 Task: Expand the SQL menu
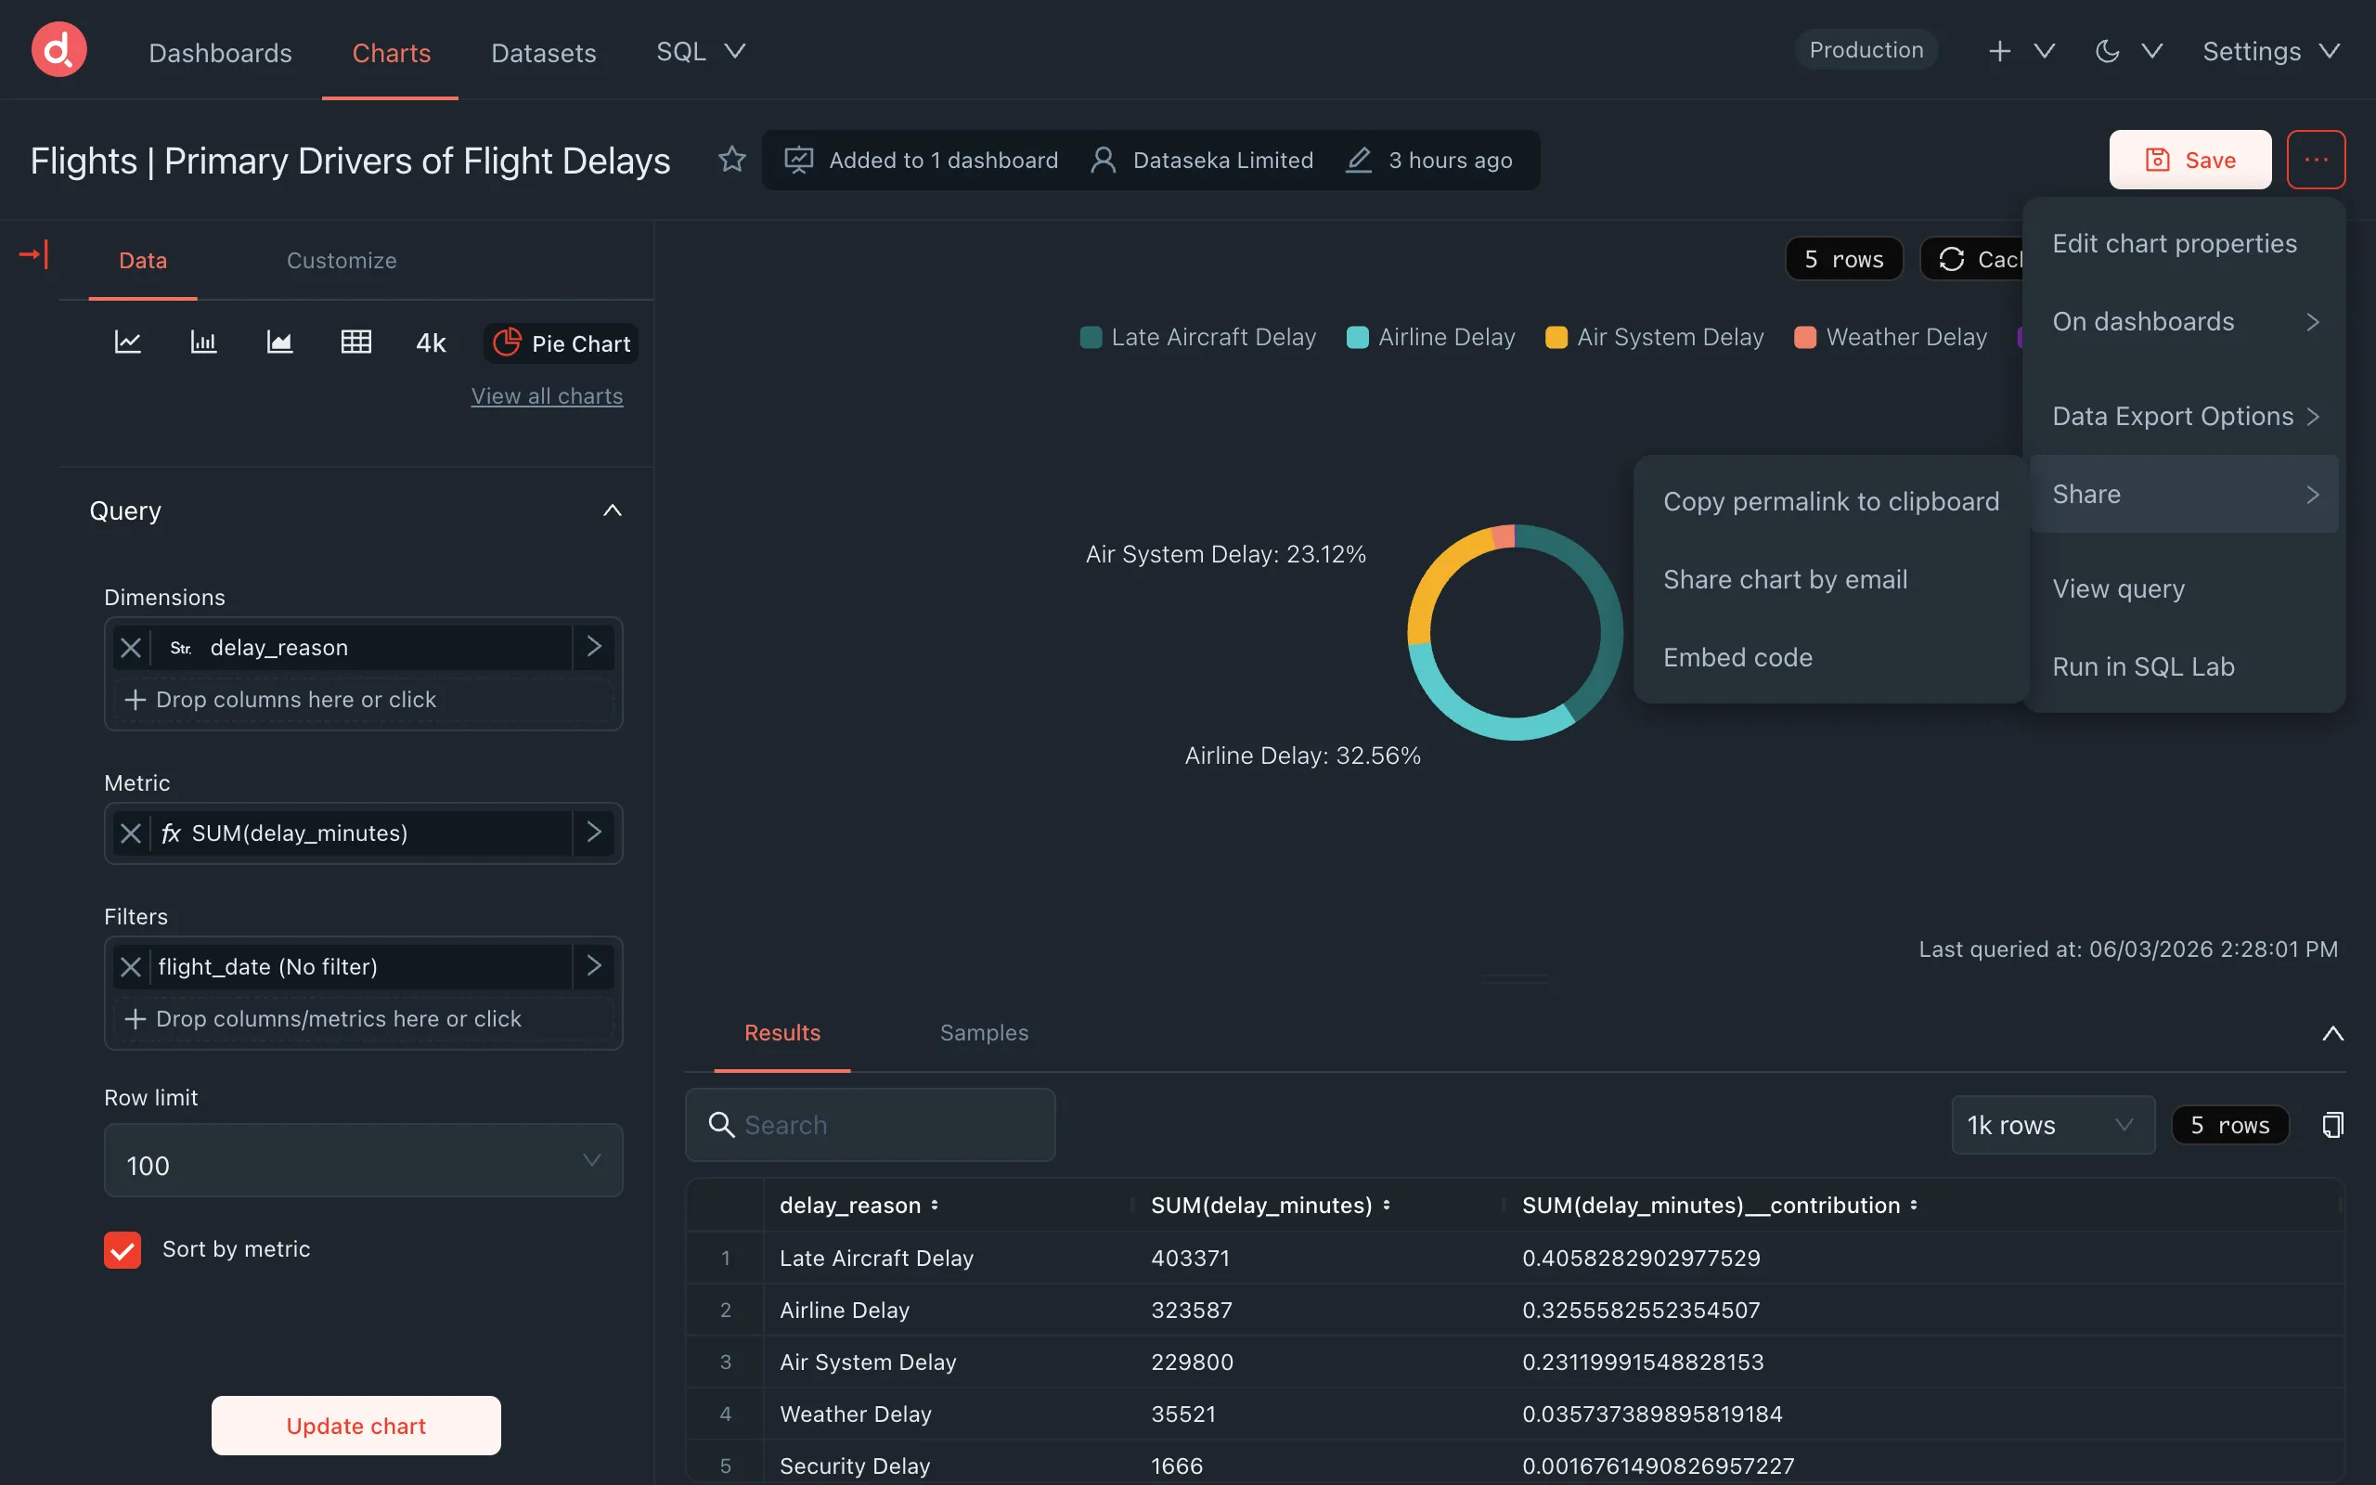point(701,51)
